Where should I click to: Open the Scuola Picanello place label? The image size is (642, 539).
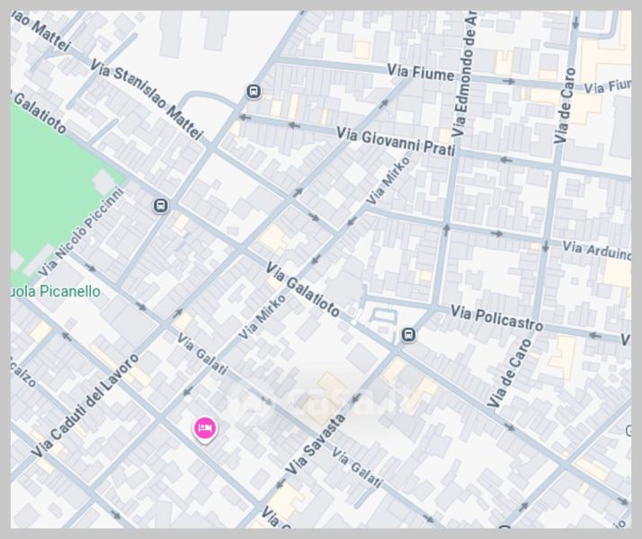click(x=56, y=292)
